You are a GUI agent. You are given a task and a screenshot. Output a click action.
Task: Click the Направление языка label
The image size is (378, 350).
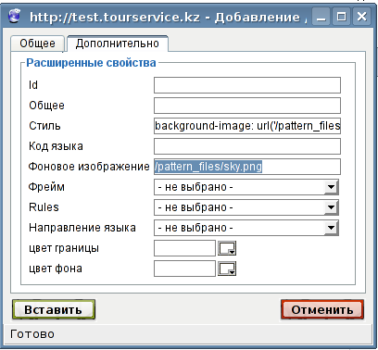[x=82, y=228]
